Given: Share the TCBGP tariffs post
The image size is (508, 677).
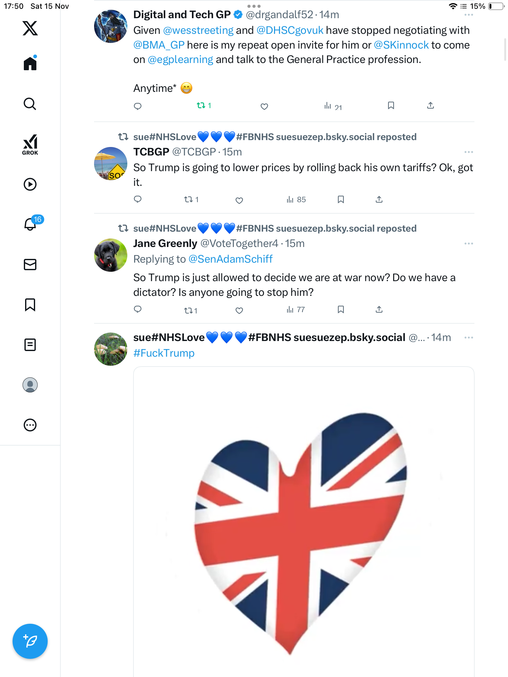Looking at the screenshot, I should (379, 199).
